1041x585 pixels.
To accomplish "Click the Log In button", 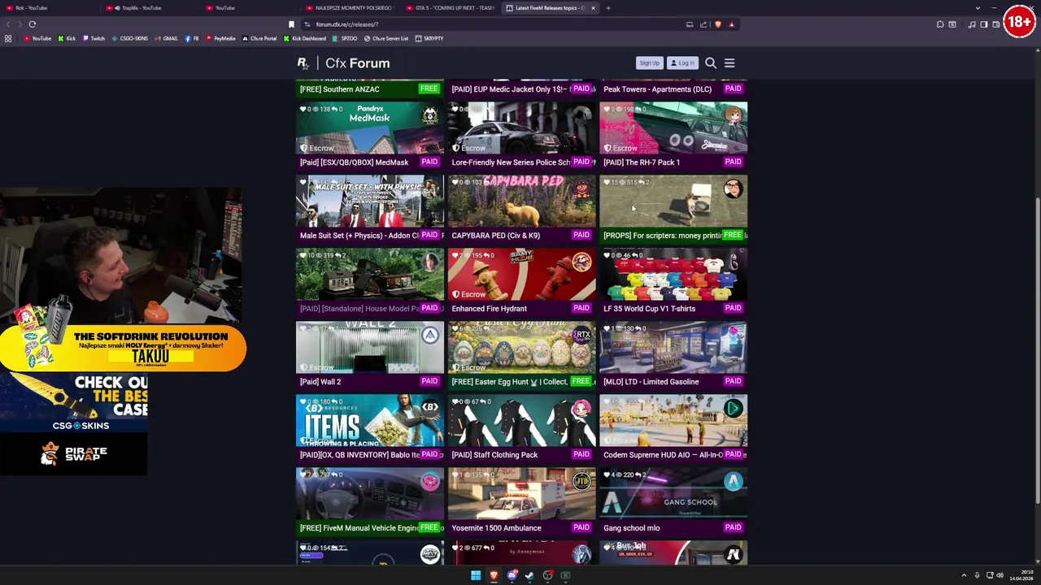I will 682,63.
